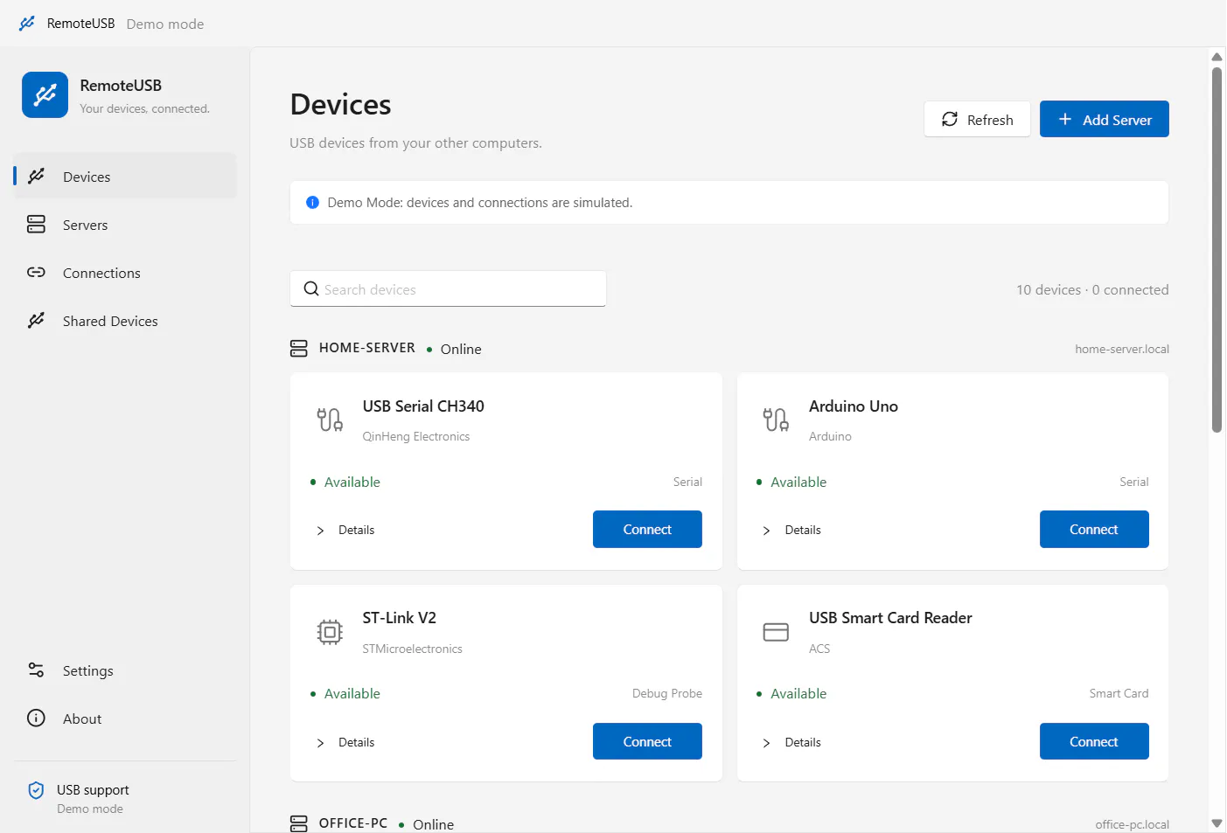Click the 'OFFICE-PC' group heading

353,823
